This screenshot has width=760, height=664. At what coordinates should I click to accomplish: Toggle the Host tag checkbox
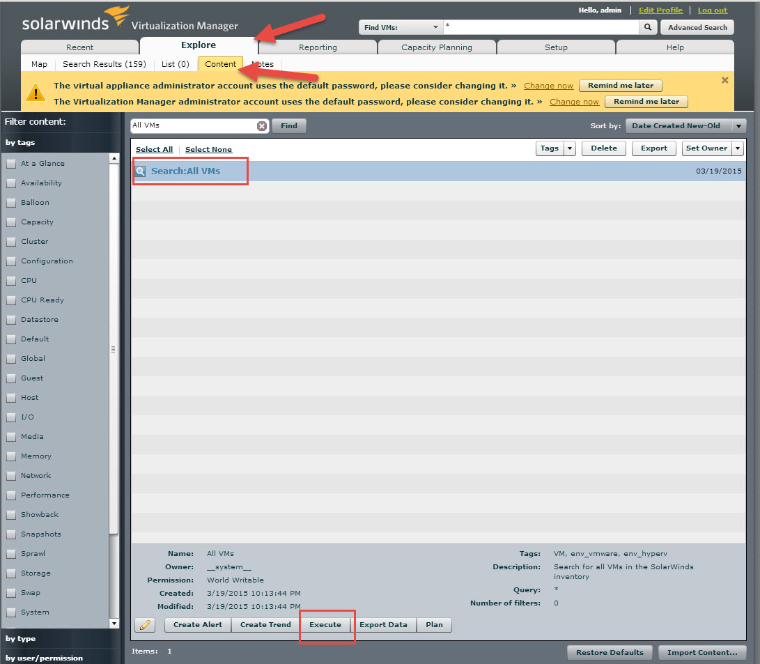[x=10, y=398]
